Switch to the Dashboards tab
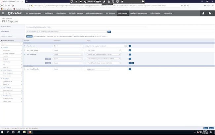This screenshot has height=135, width=215. tap(49, 13)
